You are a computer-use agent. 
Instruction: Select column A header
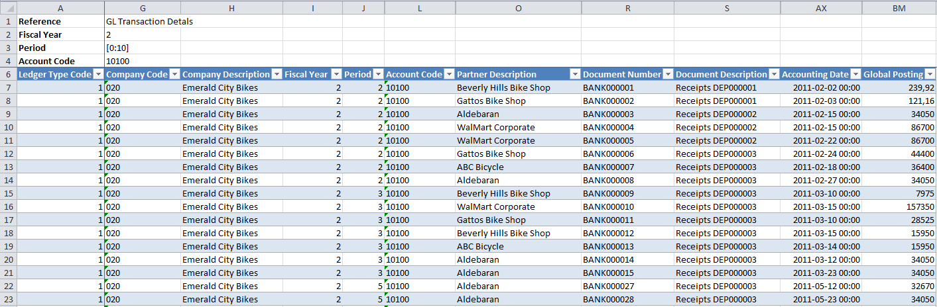pos(60,8)
